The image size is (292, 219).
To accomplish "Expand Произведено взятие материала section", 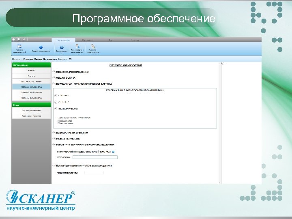I will point(54,165).
